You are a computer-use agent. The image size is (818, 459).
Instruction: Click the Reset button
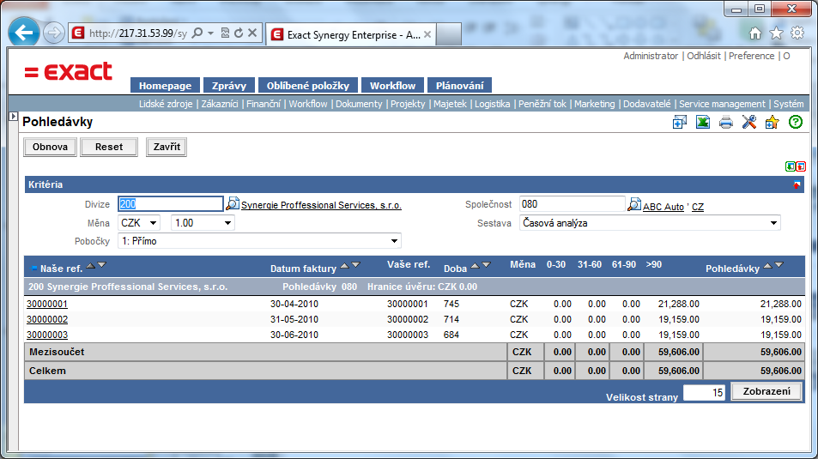[109, 147]
